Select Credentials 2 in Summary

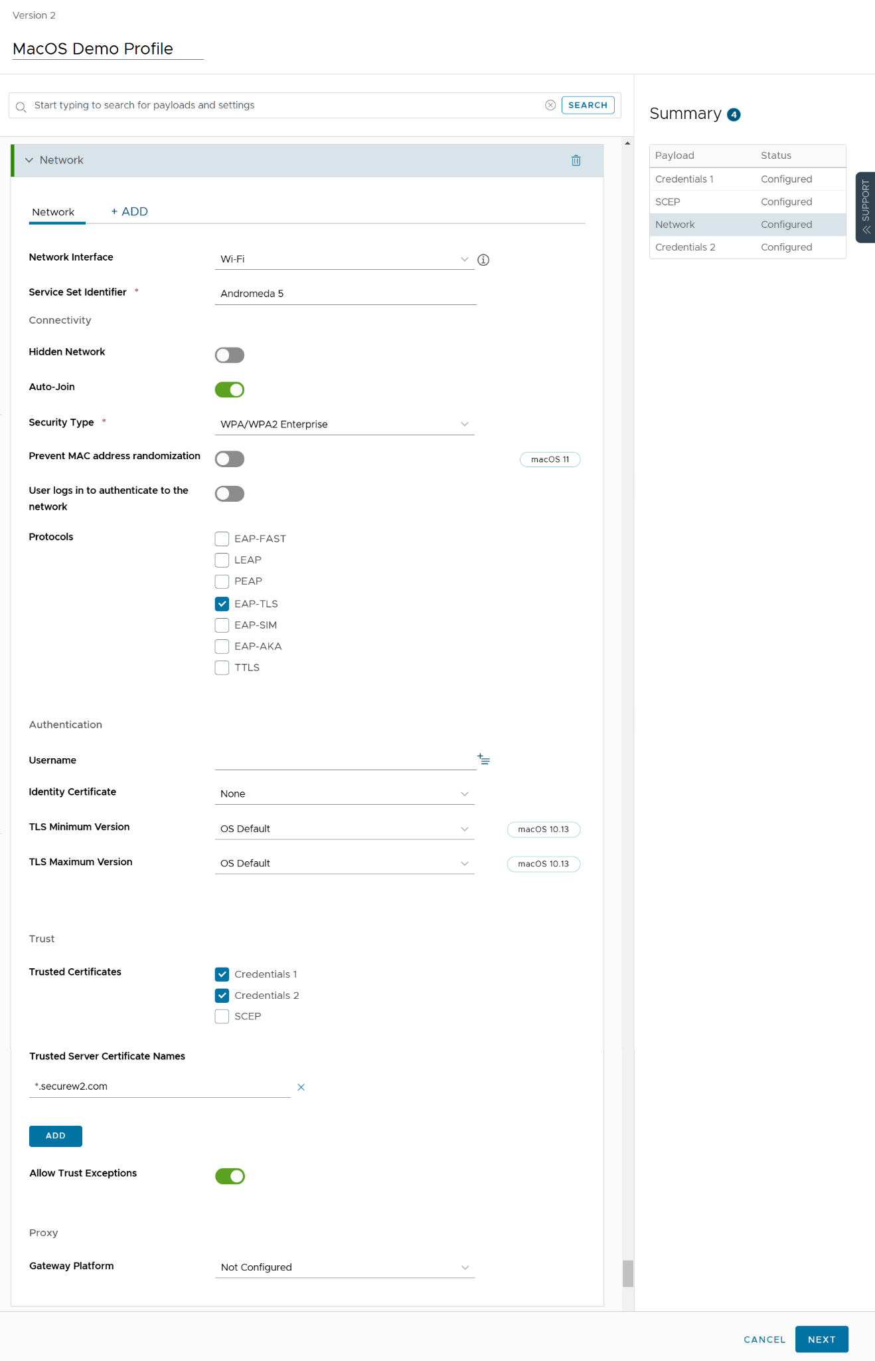pos(748,247)
